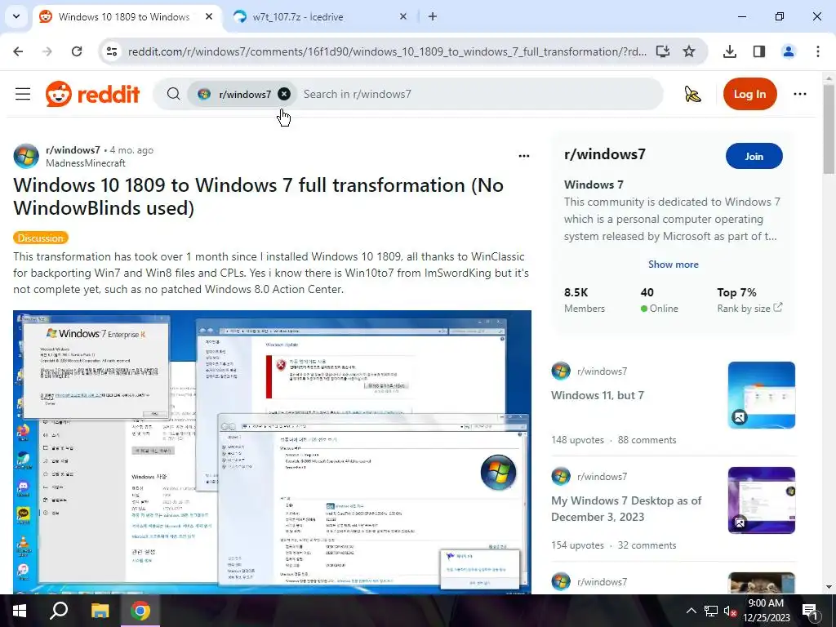
Task: Join the r/windows7 community
Action: tap(754, 156)
